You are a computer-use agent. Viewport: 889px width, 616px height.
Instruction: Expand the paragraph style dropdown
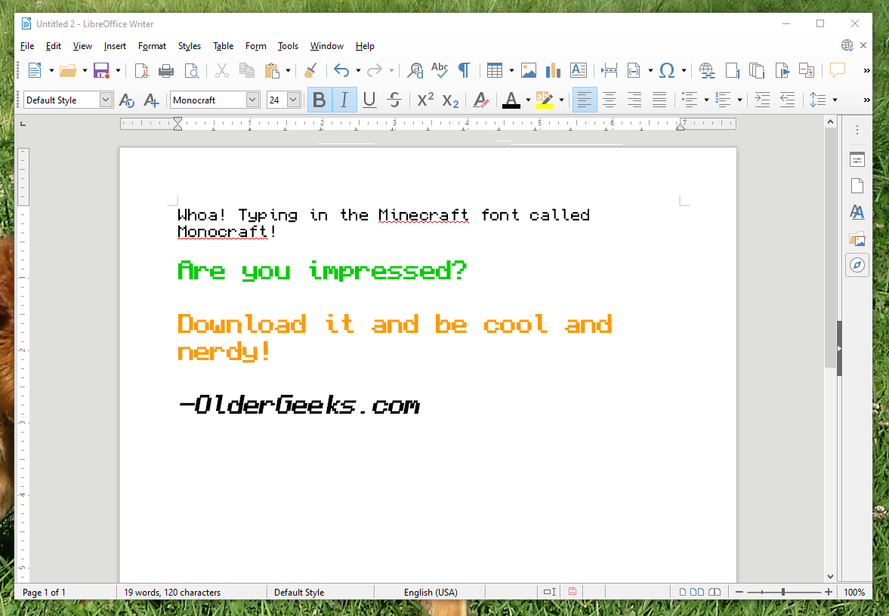[106, 100]
